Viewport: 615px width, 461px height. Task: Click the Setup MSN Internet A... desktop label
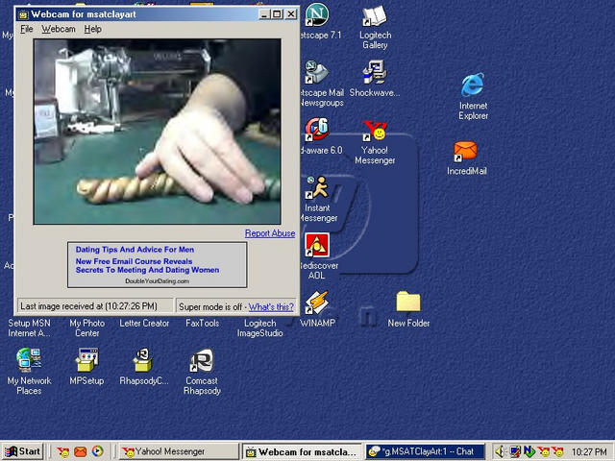click(x=29, y=328)
